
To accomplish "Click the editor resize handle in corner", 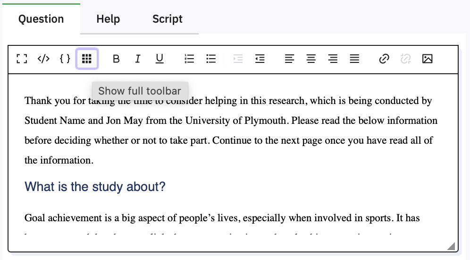I will 451,246.
